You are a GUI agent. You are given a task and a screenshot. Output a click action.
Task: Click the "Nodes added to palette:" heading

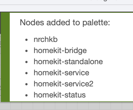coord(65,22)
